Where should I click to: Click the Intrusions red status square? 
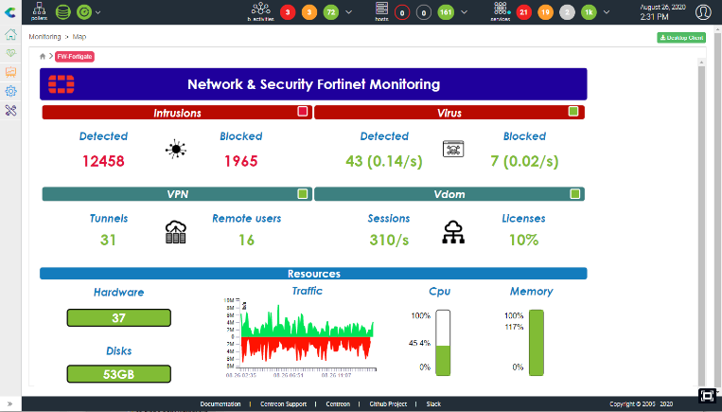[x=303, y=111]
